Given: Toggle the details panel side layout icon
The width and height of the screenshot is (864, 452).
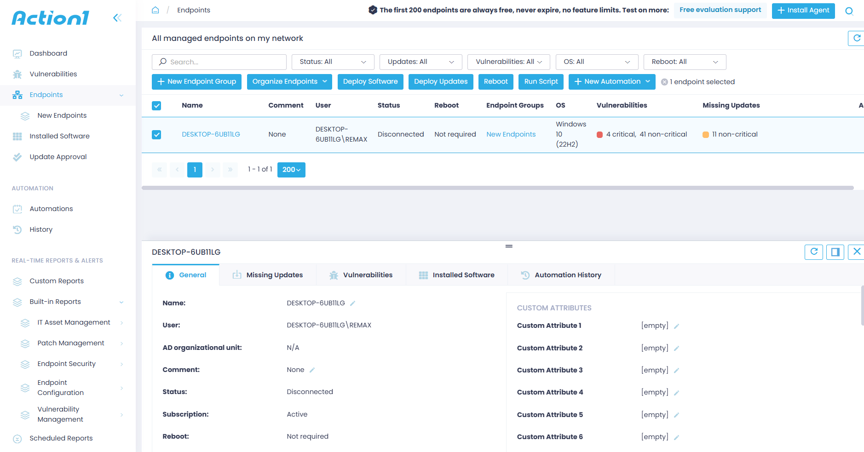Looking at the screenshot, I should coord(835,252).
